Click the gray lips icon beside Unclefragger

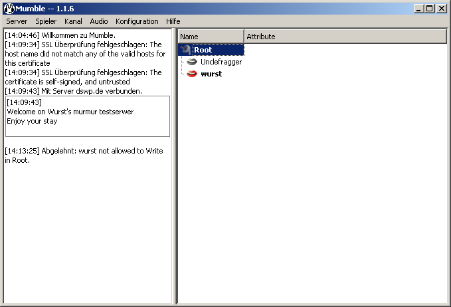point(192,62)
